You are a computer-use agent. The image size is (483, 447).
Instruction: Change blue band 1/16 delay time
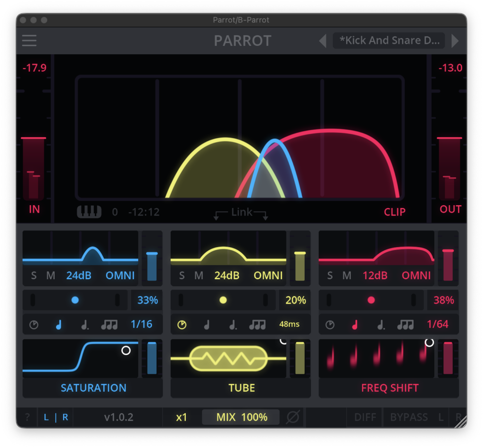click(142, 324)
